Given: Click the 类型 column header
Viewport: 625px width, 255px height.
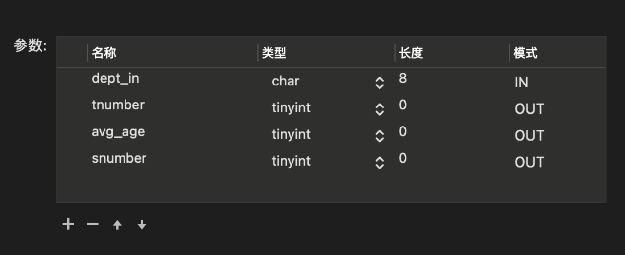Looking at the screenshot, I should pos(274,53).
